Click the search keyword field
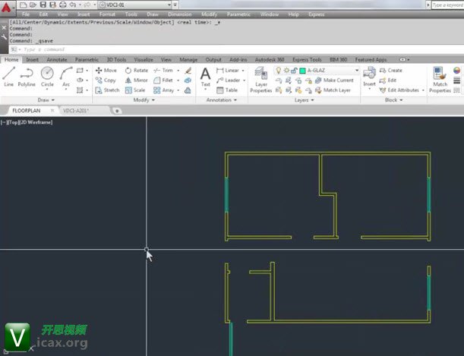The width and height of the screenshot is (464, 356). coord(448,5)
